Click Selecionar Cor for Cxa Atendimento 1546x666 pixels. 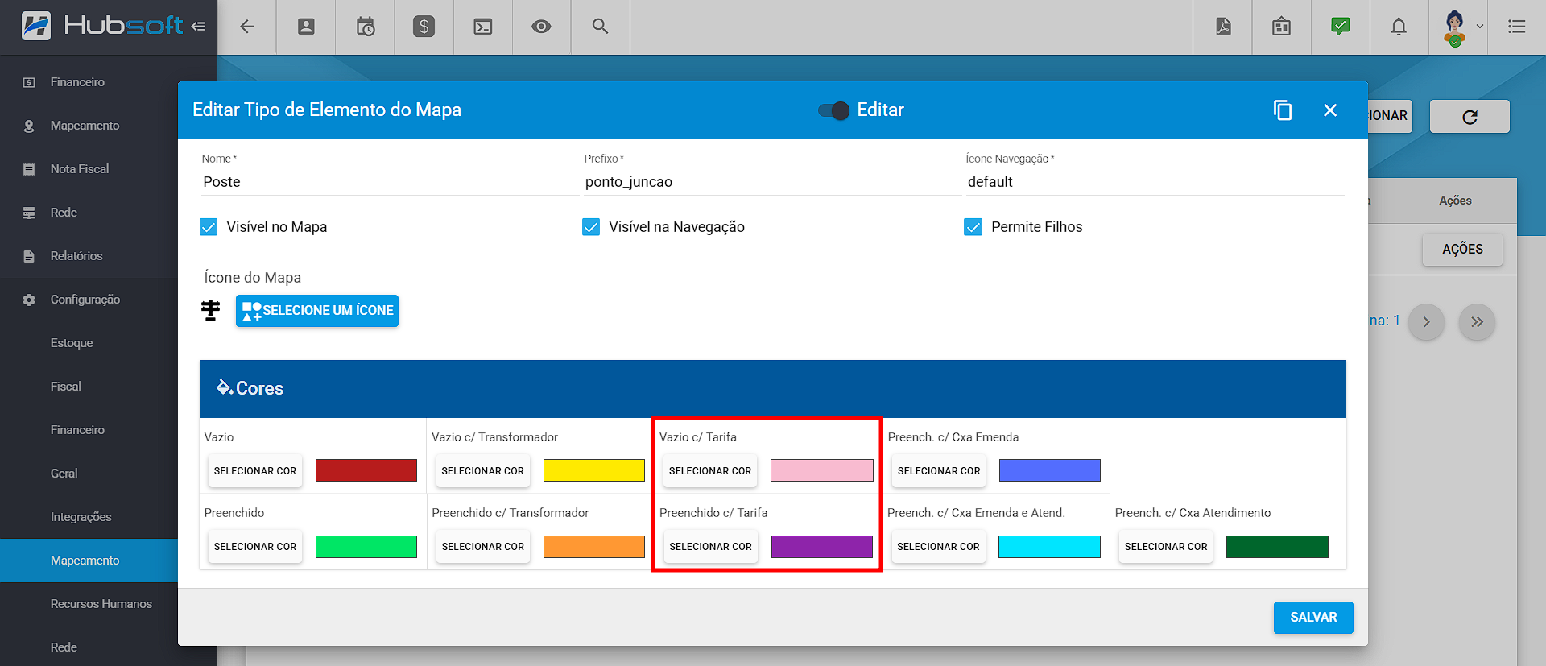[x=1166, y=547]
